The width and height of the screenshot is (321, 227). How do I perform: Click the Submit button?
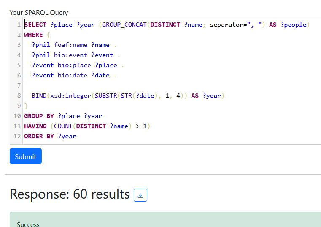pos(26,156)
